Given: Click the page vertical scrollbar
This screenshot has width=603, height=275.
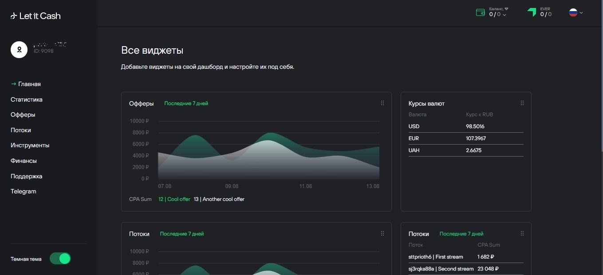Looking at the screenshot, I should point(601,76).
